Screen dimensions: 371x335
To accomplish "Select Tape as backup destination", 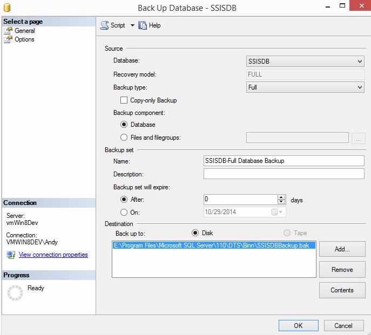I will 287,233.
